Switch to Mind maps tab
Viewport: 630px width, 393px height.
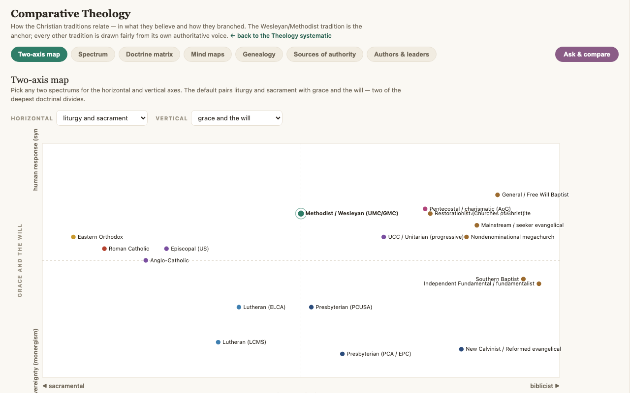click(x=208, y=54)
